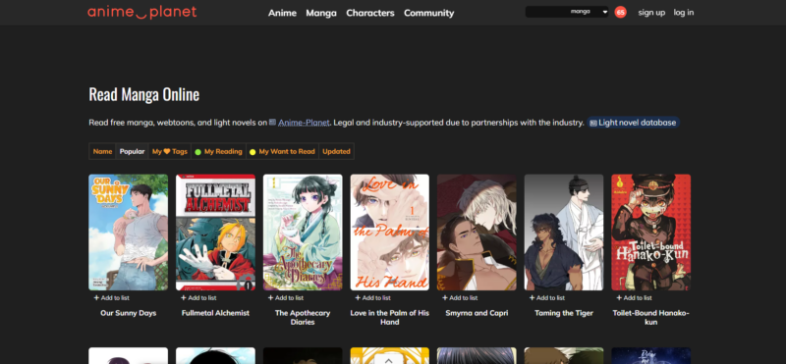Add Toilet-Bound Hanako-kun to list

coord(635,298)
